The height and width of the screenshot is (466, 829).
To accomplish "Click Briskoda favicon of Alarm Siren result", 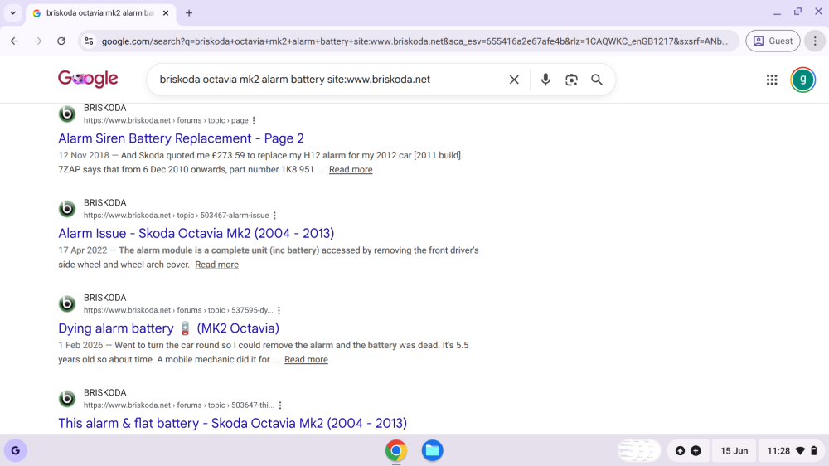I will [67, 114].
